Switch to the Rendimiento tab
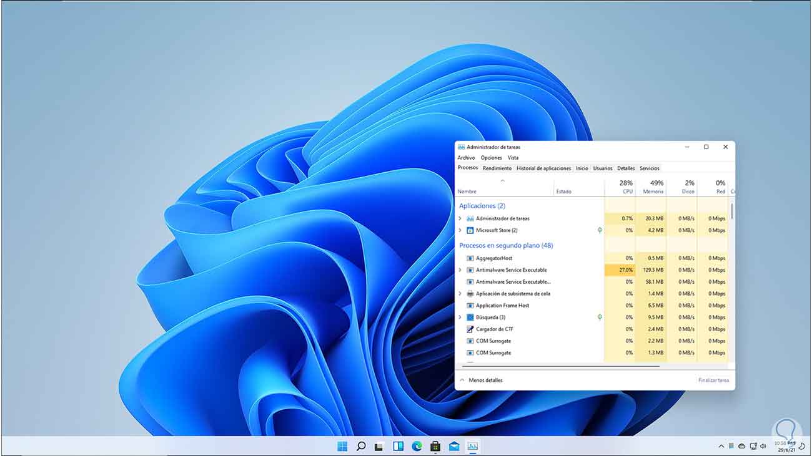Image resolution: width=812 pixels, height=456 pixels. pyautogui.click(x=497, y=168)
